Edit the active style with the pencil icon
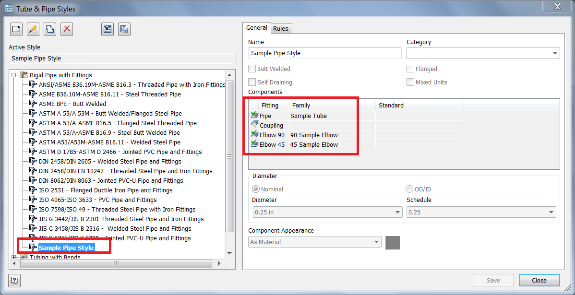This screenshot has height=295, width=575. pos(33,29)
